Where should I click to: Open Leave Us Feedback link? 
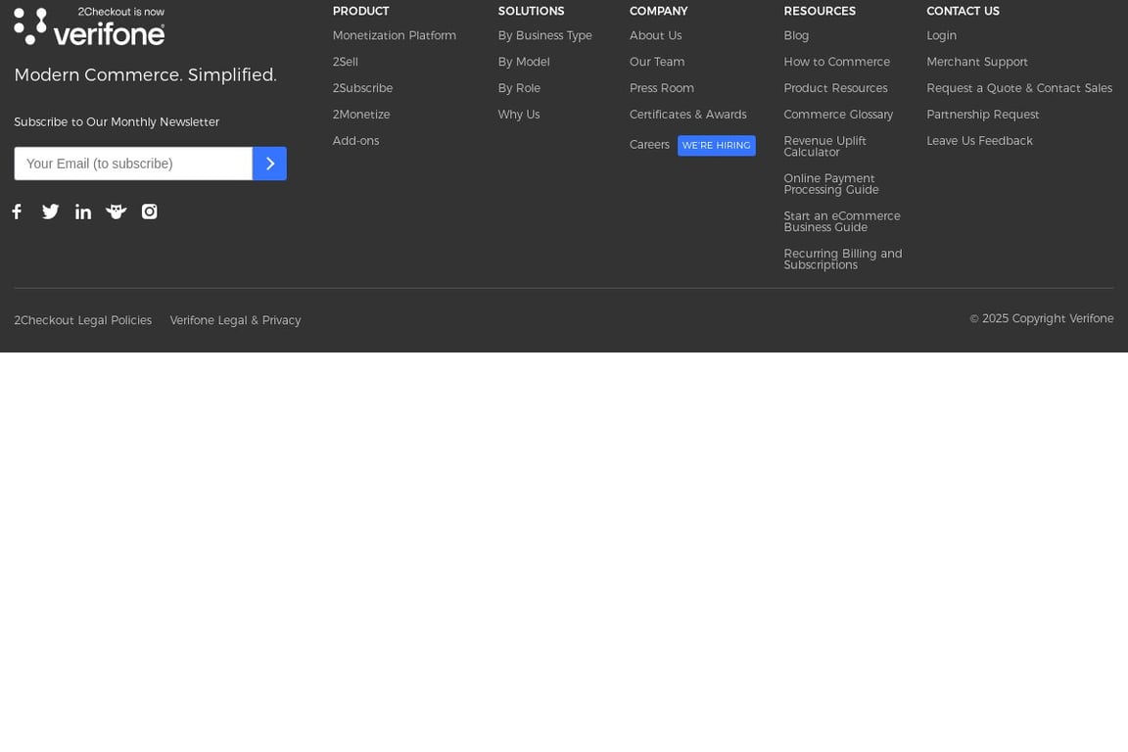[x=979, y=140]
